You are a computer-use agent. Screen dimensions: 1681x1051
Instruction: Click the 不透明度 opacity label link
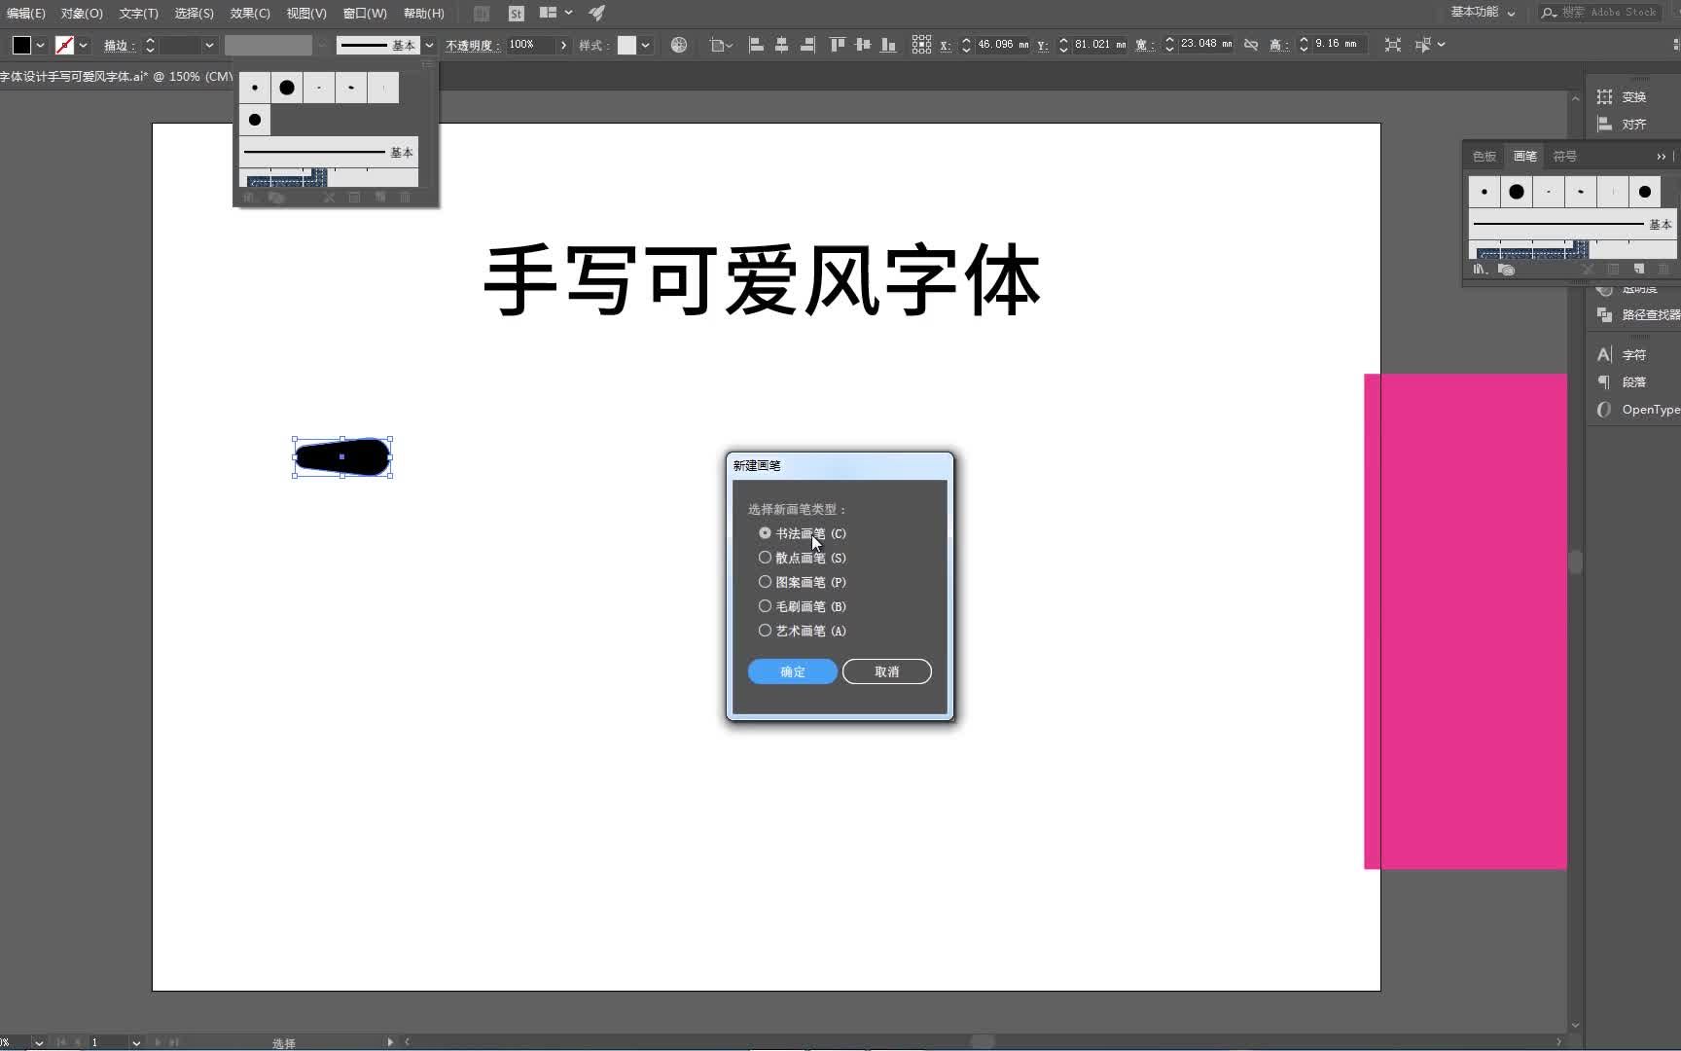(x=473, y=45)
